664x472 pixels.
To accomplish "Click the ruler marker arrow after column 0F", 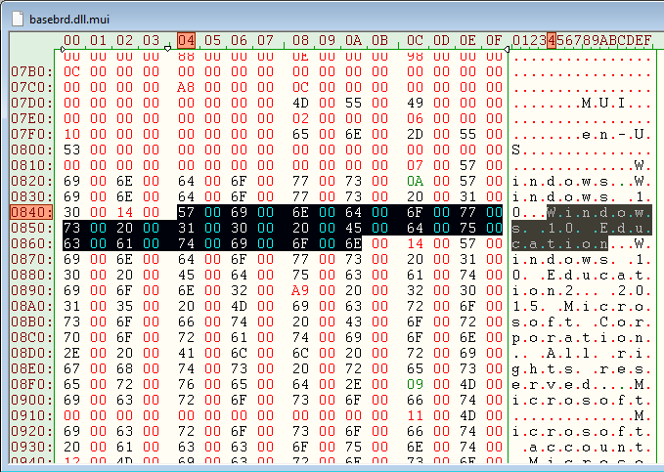I will point(507,50).
